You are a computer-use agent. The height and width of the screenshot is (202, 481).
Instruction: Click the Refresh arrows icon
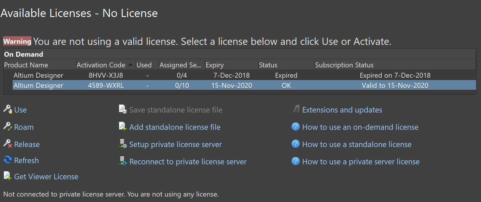(x=8, y=160)
